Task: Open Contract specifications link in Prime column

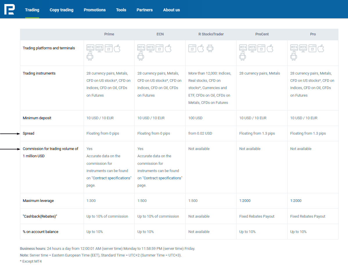Action: 111,178
